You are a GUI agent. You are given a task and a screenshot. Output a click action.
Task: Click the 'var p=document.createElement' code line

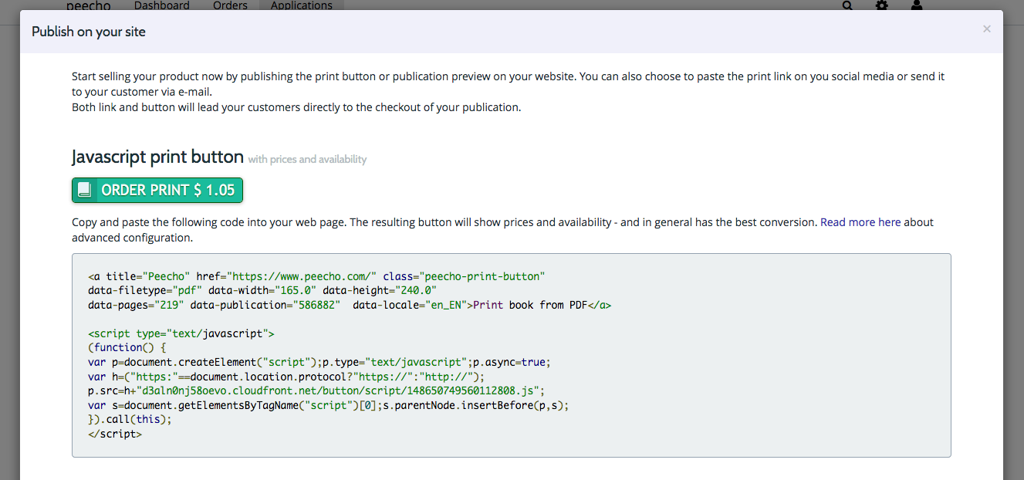(319, 362)
